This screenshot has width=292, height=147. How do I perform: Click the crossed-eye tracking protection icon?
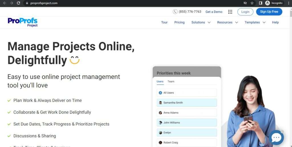(x=245, y=3)
